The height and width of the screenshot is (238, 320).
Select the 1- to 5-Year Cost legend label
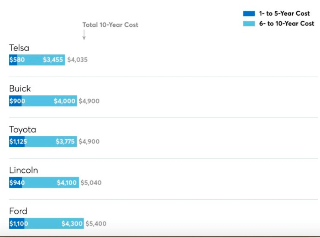pos(284,14)
